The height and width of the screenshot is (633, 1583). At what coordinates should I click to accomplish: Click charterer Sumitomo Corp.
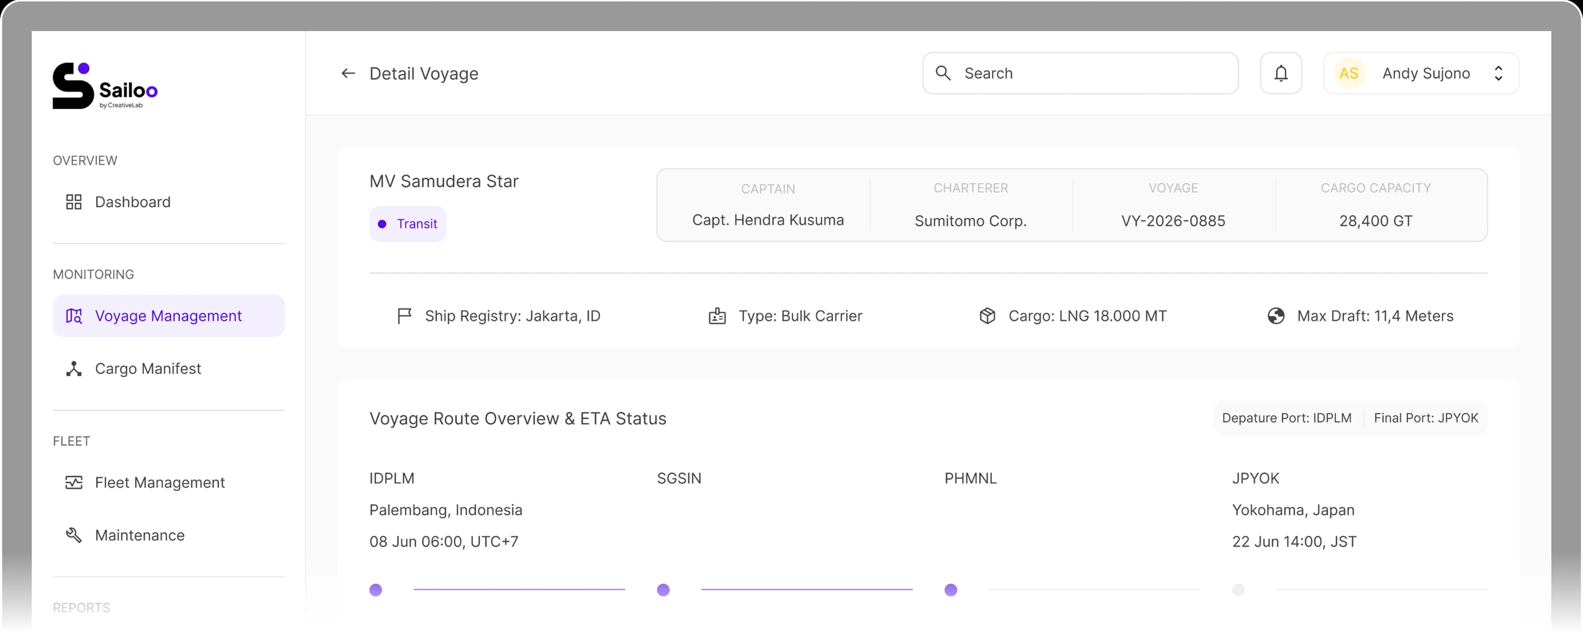971,220
